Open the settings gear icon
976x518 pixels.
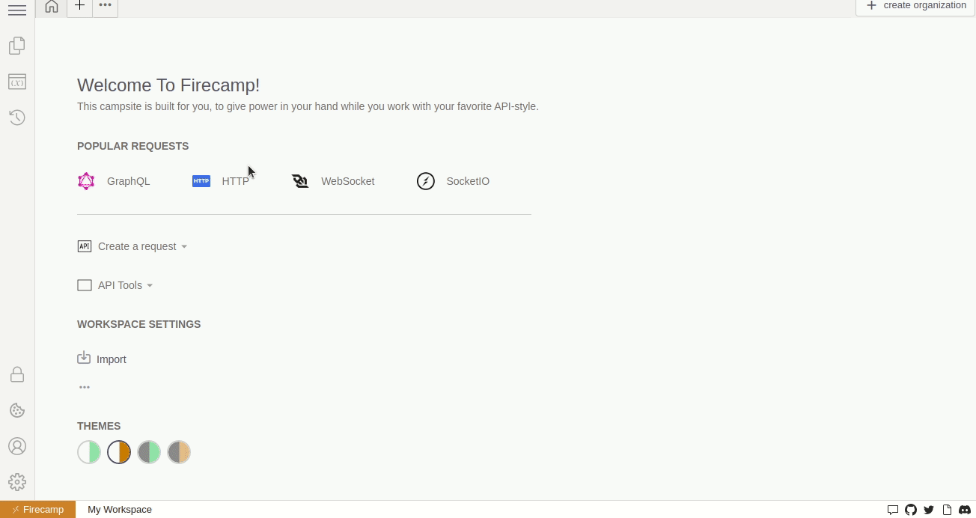pos(17,482)
